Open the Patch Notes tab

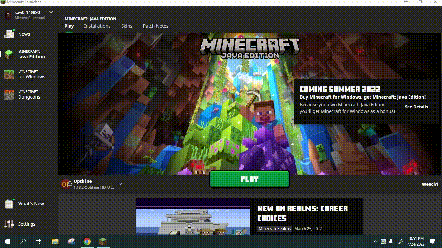click(156, 26)
